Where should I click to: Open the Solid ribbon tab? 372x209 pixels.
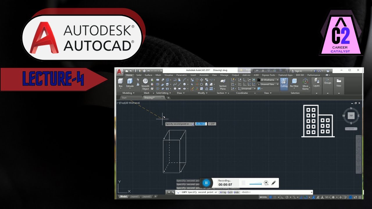click(139, 75)
